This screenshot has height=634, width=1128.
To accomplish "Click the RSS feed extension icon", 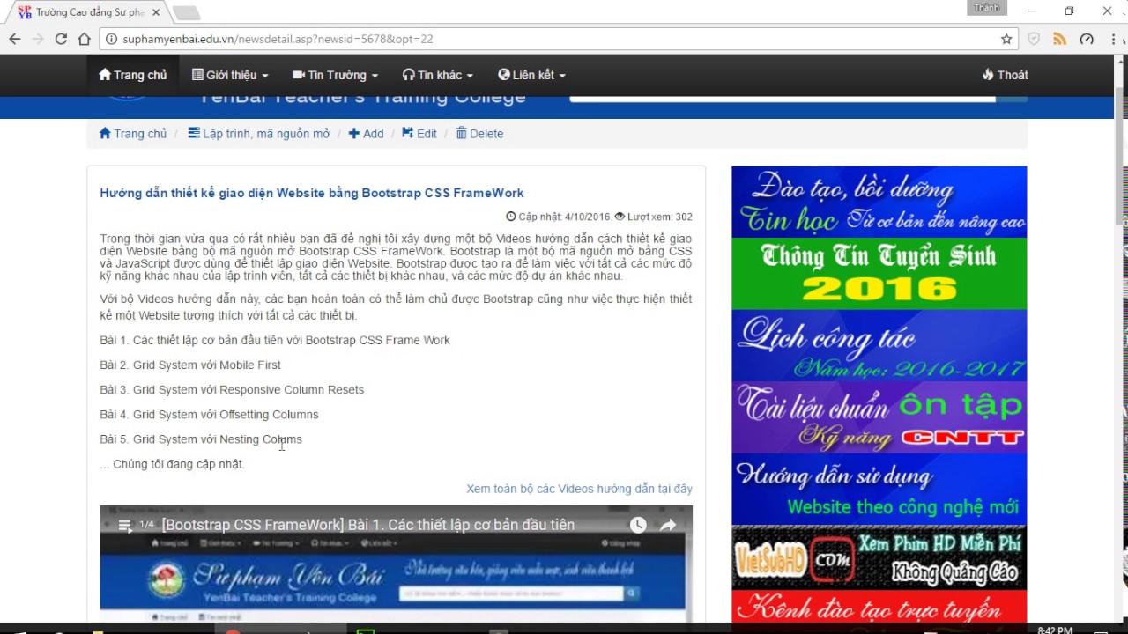I will tap(1059, 39).
